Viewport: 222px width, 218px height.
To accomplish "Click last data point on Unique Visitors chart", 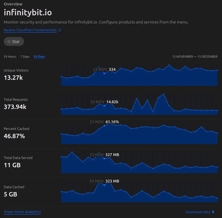I will click(217, 70).
